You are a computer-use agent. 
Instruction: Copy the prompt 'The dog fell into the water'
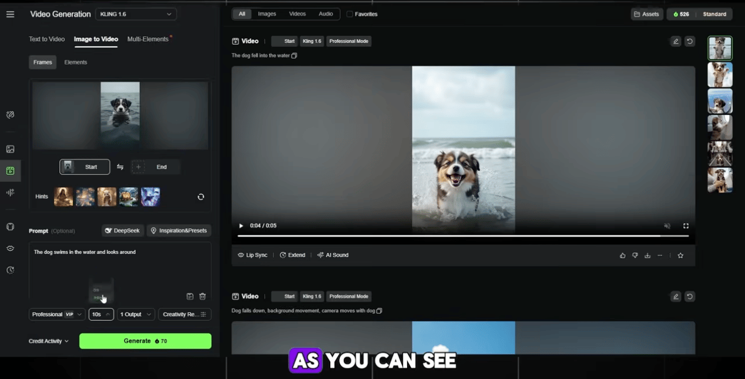coord(294,56)
